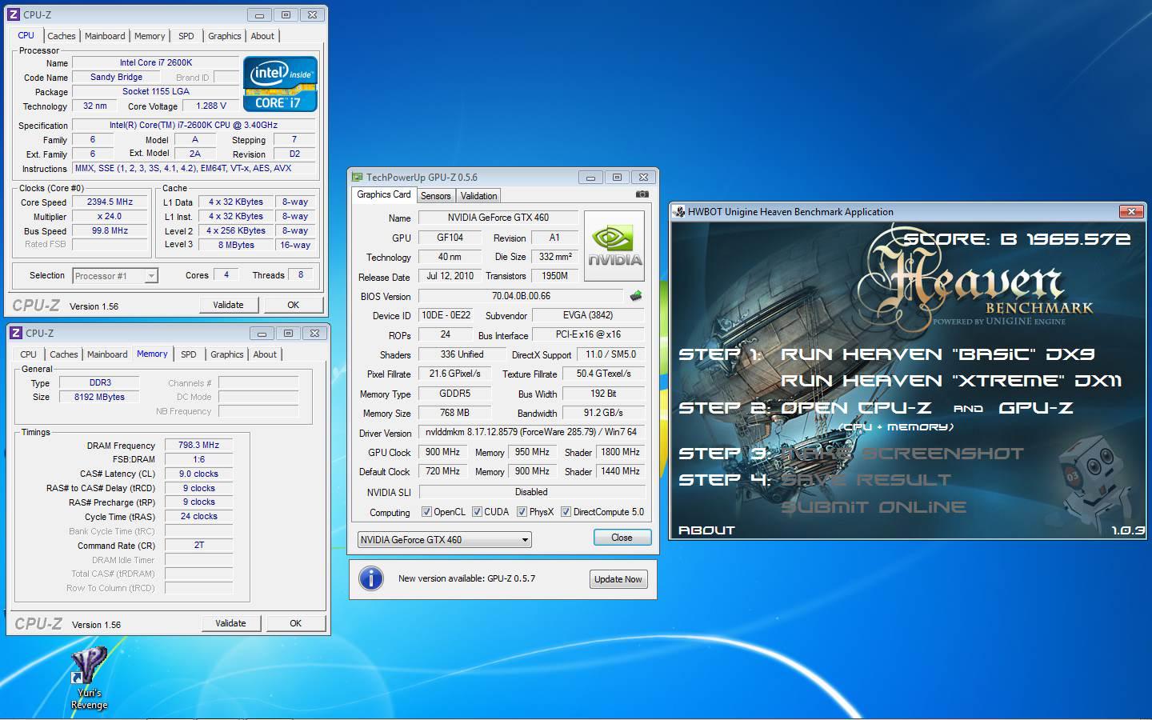Click OK in CPU-Z Memory window

(295, 623)
